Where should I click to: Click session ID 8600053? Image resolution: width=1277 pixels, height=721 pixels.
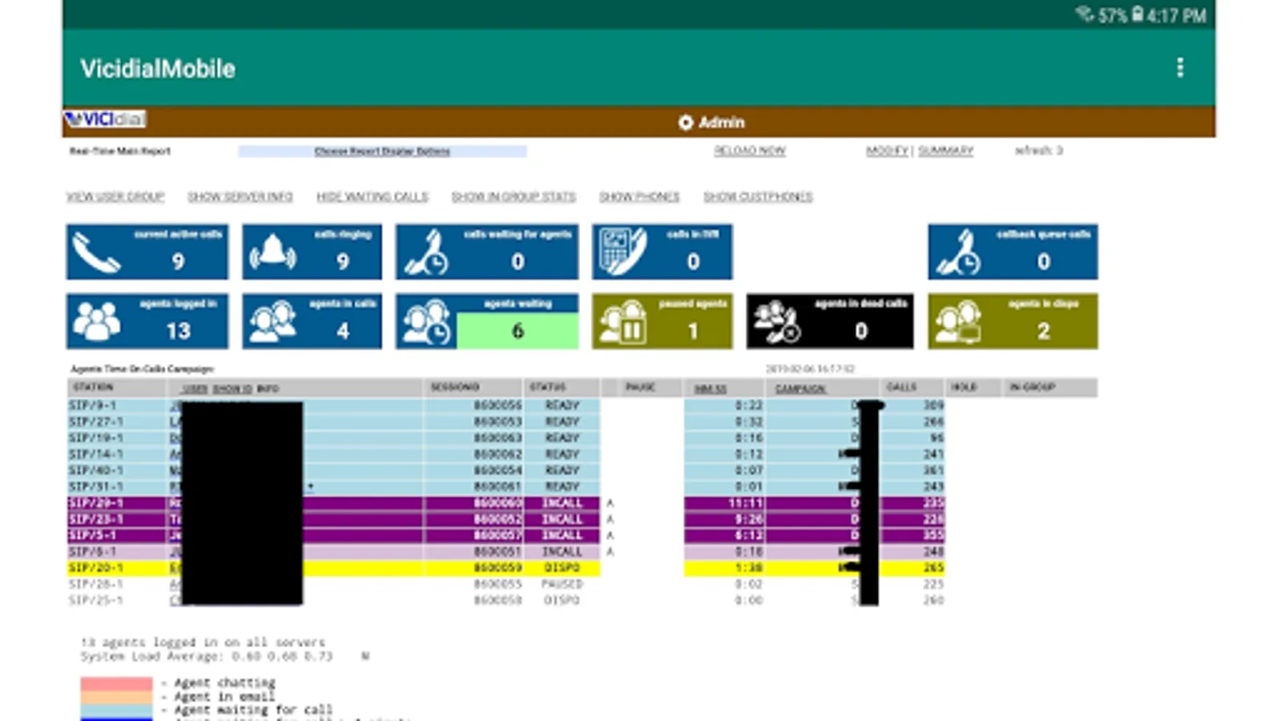(x=498, y=422)
